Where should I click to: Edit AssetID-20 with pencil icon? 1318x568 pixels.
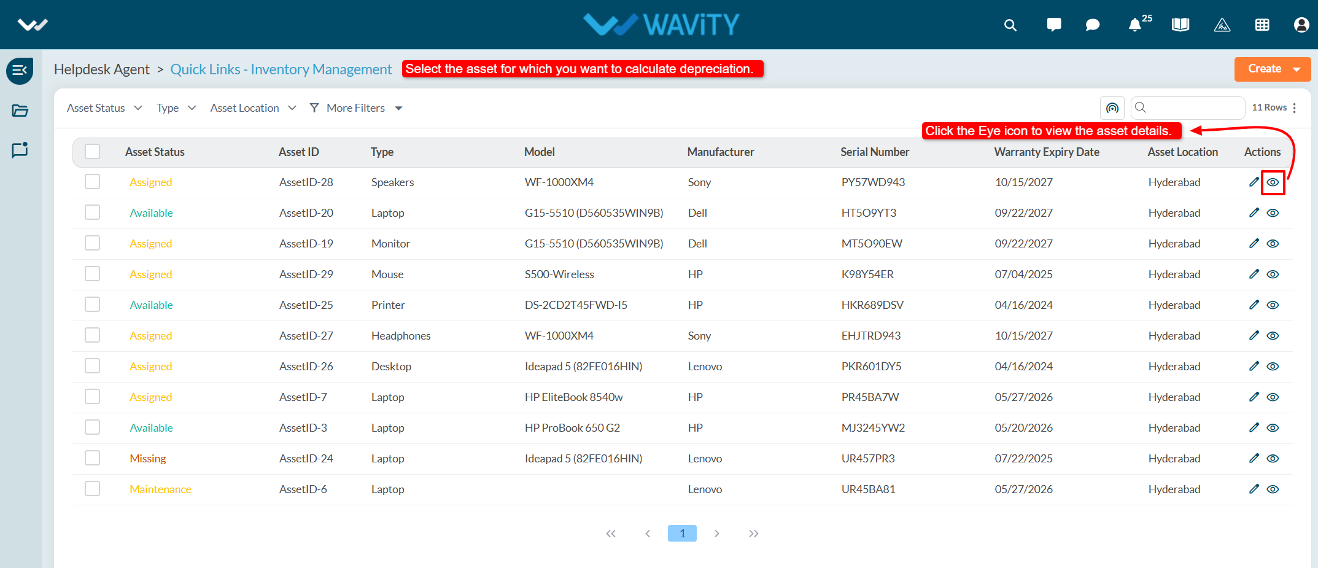1254,213
